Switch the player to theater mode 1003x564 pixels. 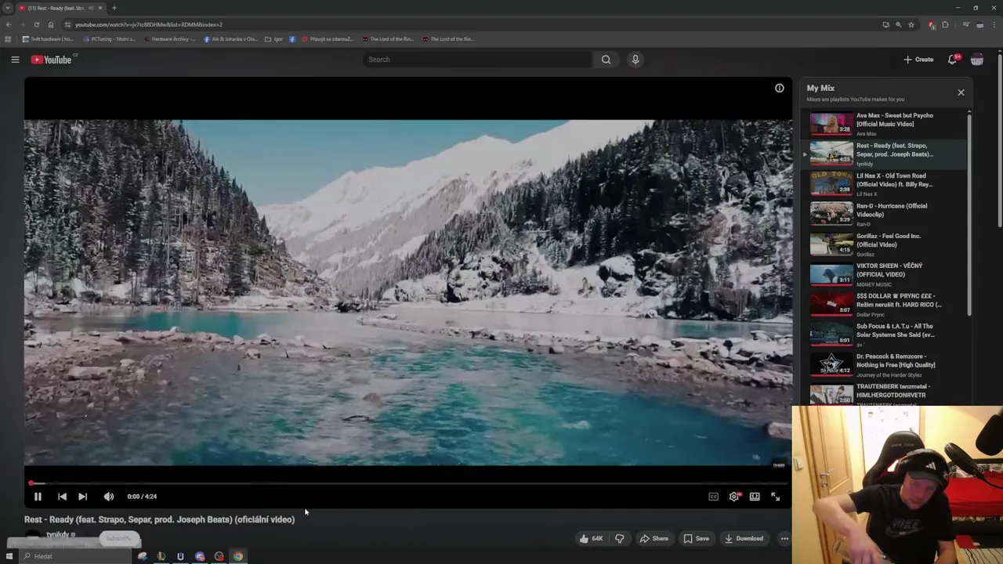point(755,497)
